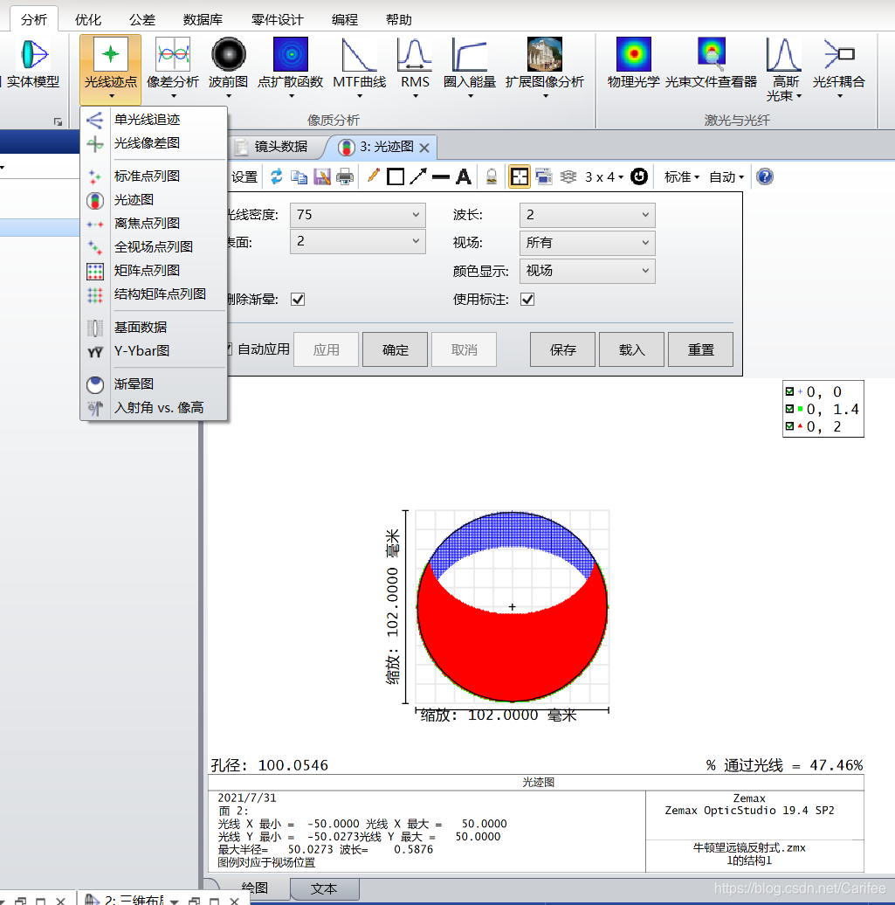Click the refresh icon in the footprint toolbar
The width and height of the screenshot is (895, 905).
point(277,176)
